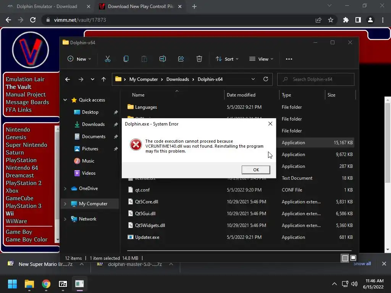Click the Rename icon in Explorer toolbar

(163, 59)
